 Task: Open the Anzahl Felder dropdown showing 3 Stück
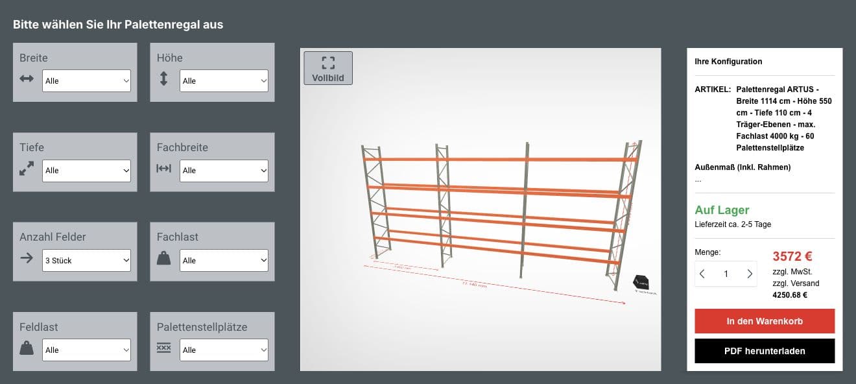click(x=87, y=261)
